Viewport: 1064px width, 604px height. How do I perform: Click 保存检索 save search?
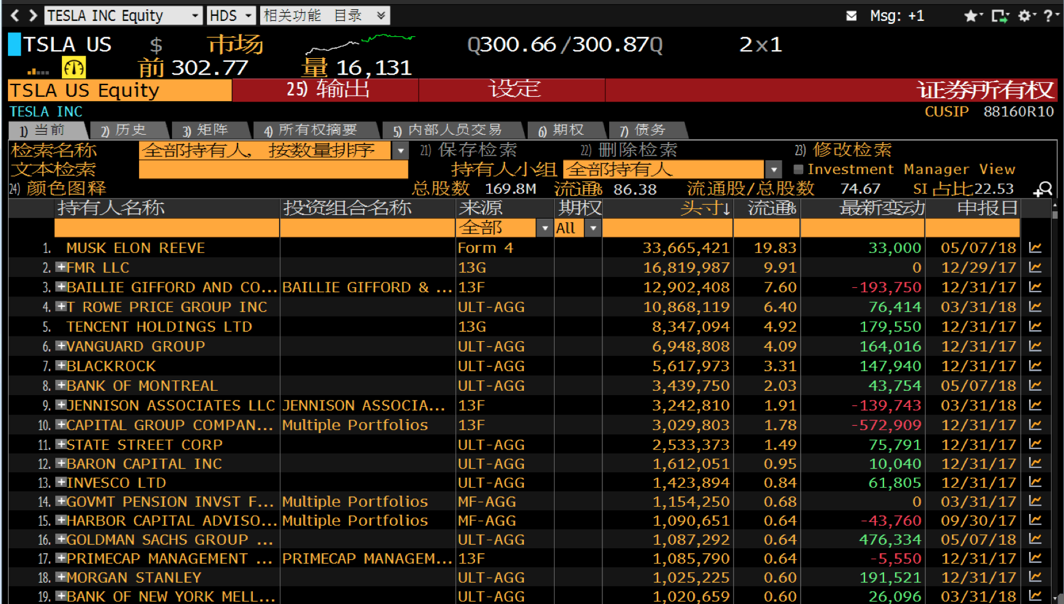click(x=468, y=151)
